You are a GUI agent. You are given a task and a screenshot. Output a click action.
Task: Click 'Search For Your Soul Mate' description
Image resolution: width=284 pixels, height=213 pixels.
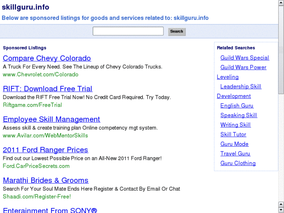[x=91, y=189]
